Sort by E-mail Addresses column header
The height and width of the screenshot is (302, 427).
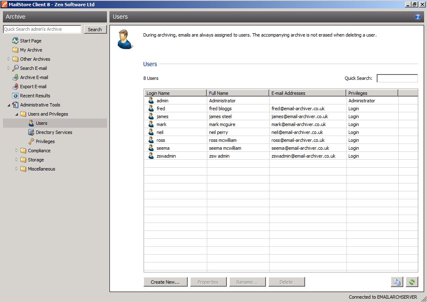308,93
